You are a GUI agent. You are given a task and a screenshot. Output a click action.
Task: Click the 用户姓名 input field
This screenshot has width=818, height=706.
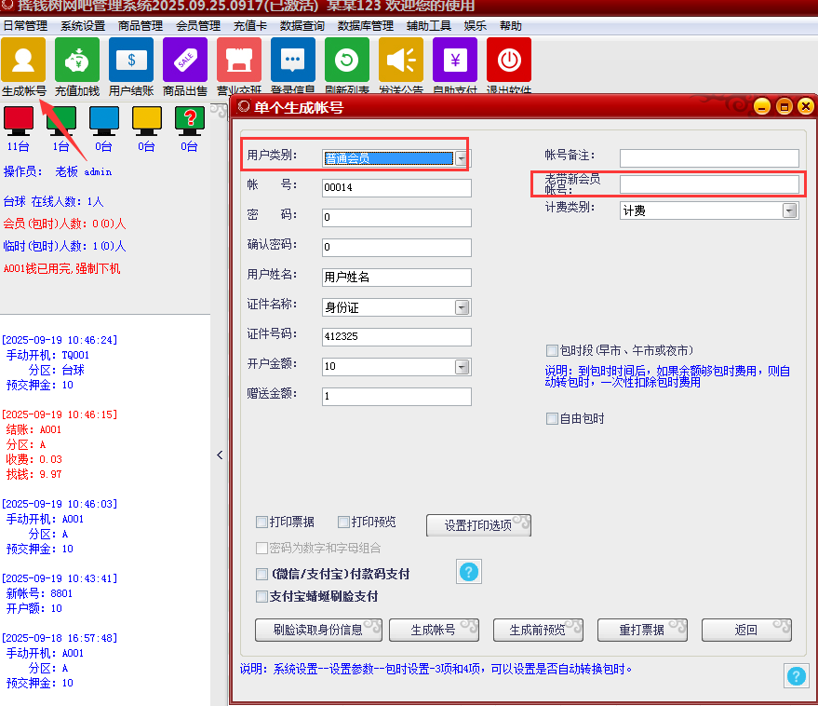point(396,278)
